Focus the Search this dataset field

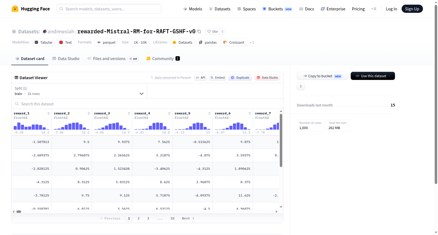[x=147, y=104]
